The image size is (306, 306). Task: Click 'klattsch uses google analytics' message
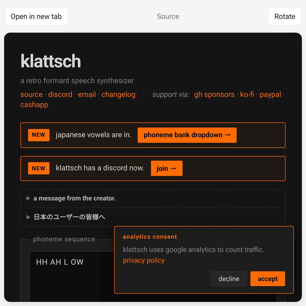tap(193, 249)
